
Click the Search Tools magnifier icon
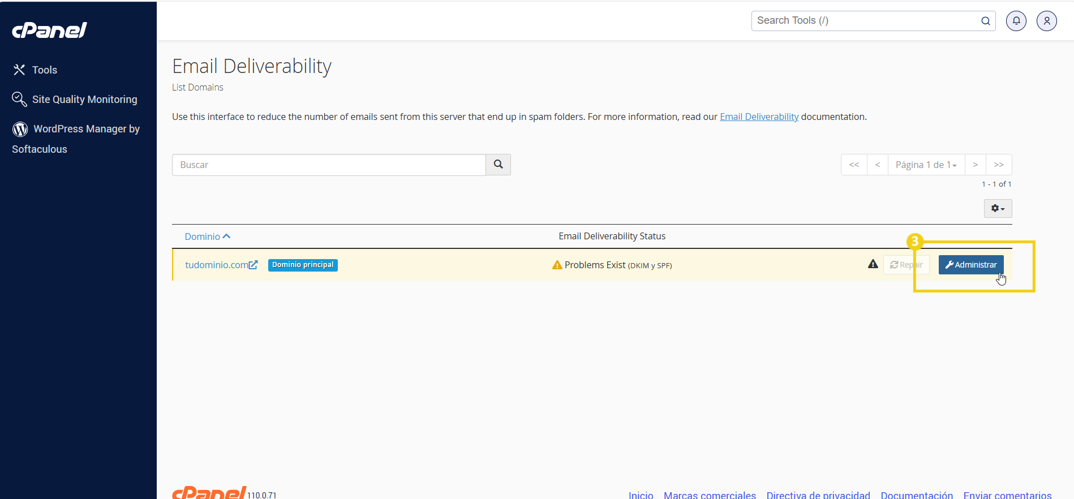(x=985, y=21)
